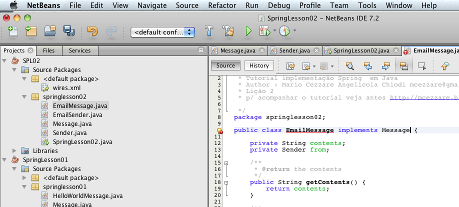Save all files using Save All icon
This screenshot has height=207, width=459.
click(x=69, y=31)
